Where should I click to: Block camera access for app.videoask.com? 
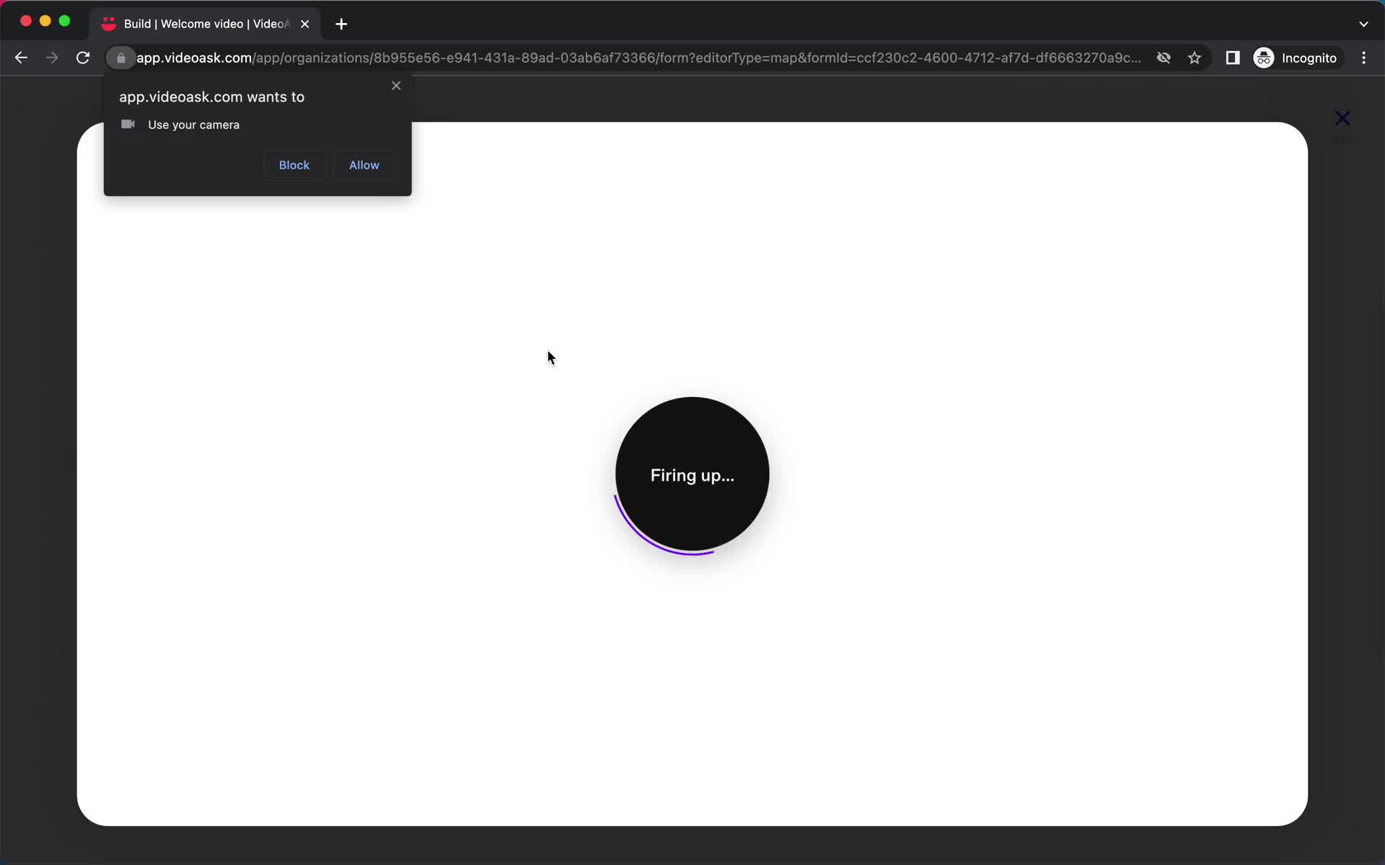[294, 164]
